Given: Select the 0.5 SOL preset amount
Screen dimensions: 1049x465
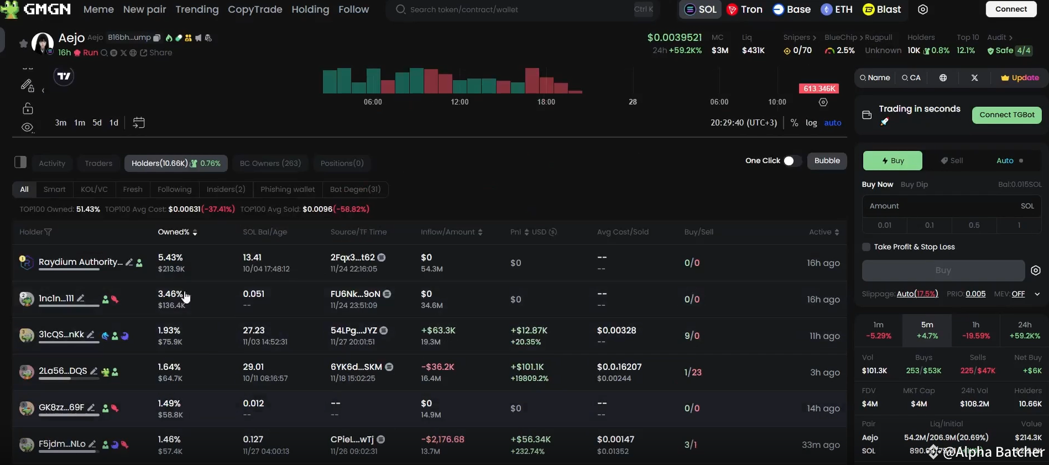Looking at the screenshot, I should click(974, 225).
